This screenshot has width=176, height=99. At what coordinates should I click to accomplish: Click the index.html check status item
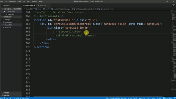[x=24, y=98]
